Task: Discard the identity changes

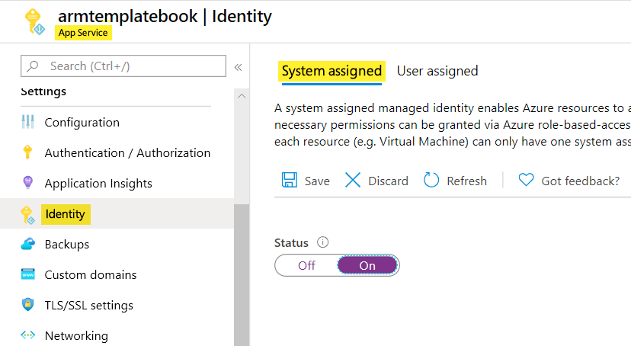Action: pos(376,181)
